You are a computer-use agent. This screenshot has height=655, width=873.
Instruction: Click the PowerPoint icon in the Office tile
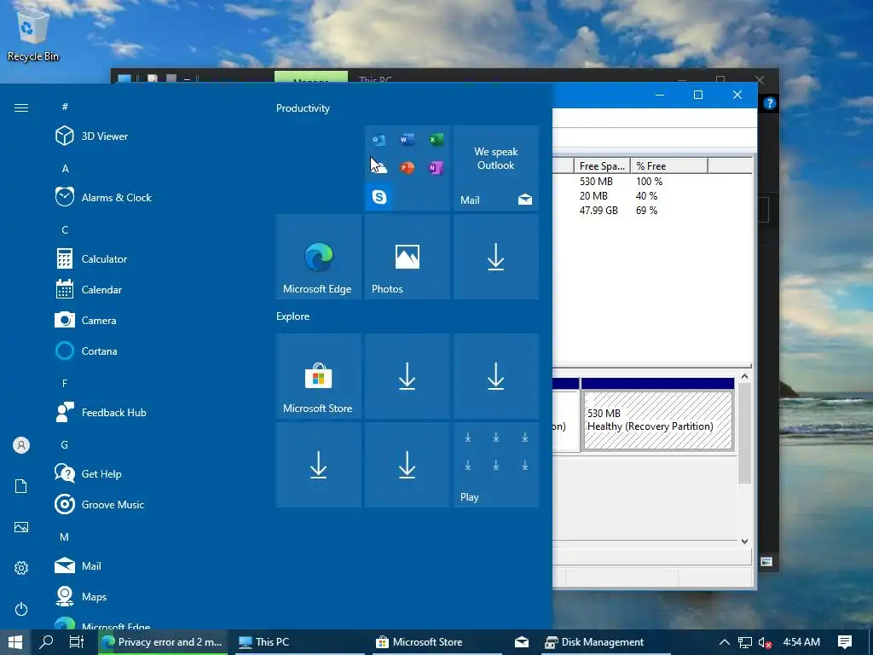click(407, 167)
